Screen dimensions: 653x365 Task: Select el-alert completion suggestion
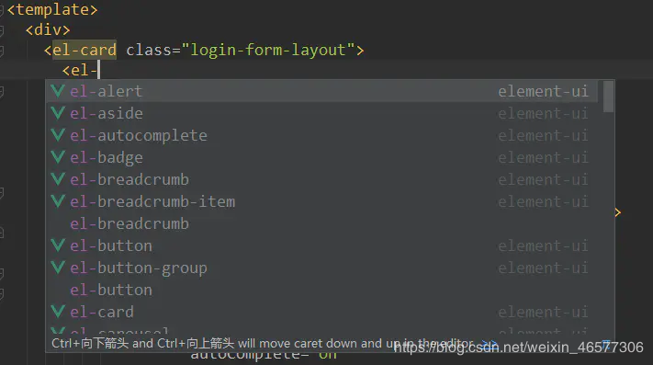pos(322,91)
